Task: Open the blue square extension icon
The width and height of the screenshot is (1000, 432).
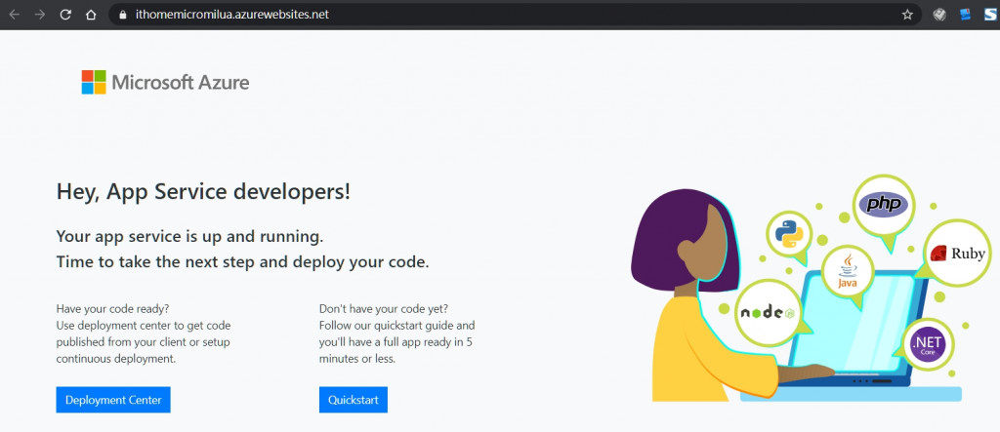Action: pyautogui.click(x=965, y=14)
